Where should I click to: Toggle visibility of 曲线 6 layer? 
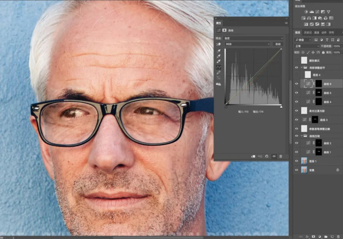point(297,84)
